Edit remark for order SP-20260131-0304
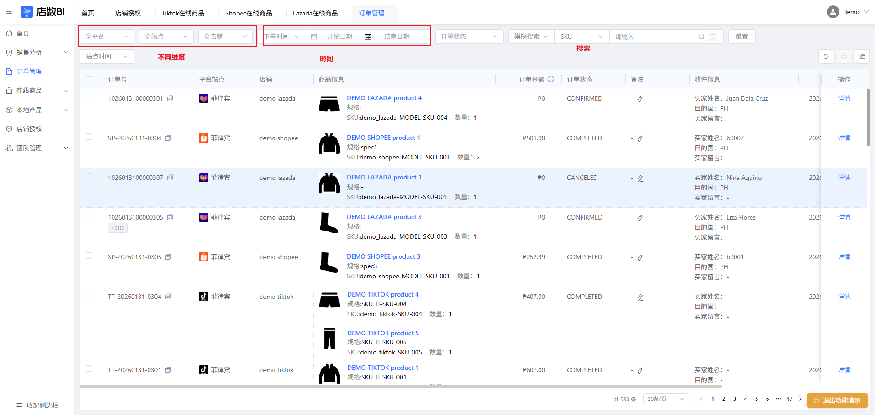Screen dimensions: 875x415 (640, 139)
